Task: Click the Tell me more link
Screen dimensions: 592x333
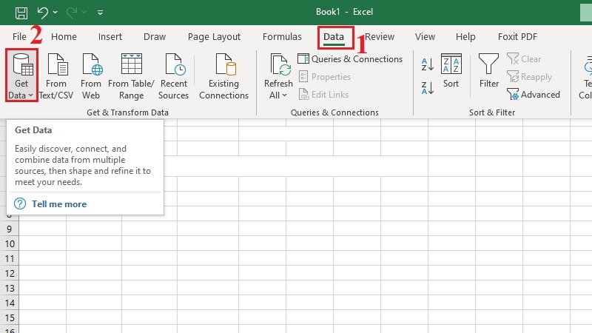Action: 59,204
